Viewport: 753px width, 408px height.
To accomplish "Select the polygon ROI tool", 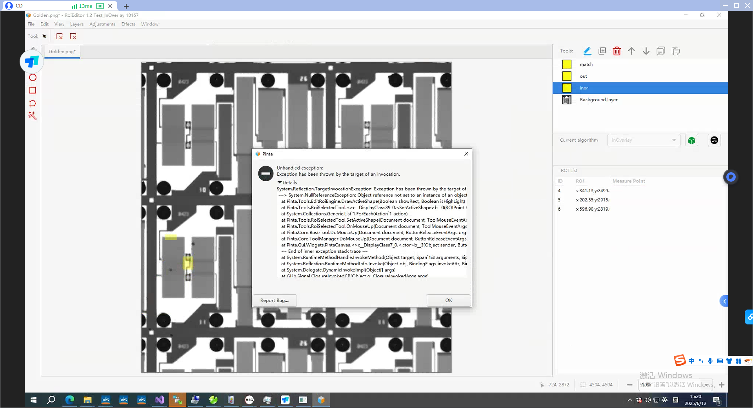I will (33, 103).
